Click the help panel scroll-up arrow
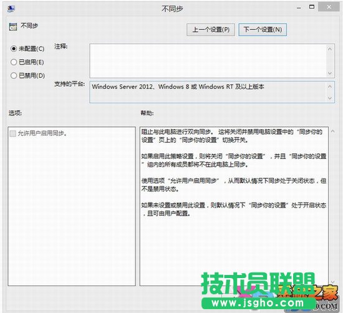 click(x=333, y=131)
